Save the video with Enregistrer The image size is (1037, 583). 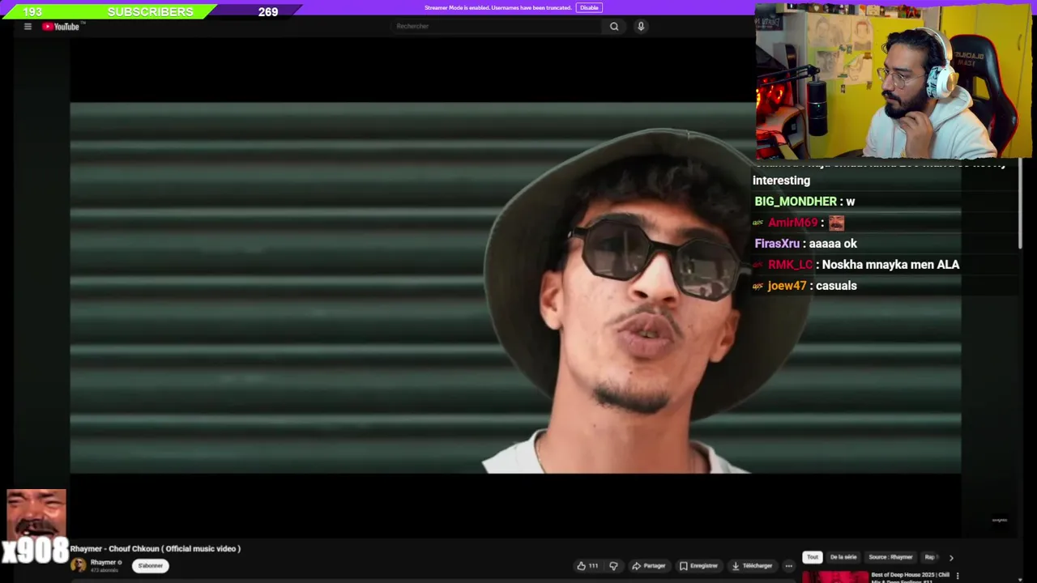[698, 566]
